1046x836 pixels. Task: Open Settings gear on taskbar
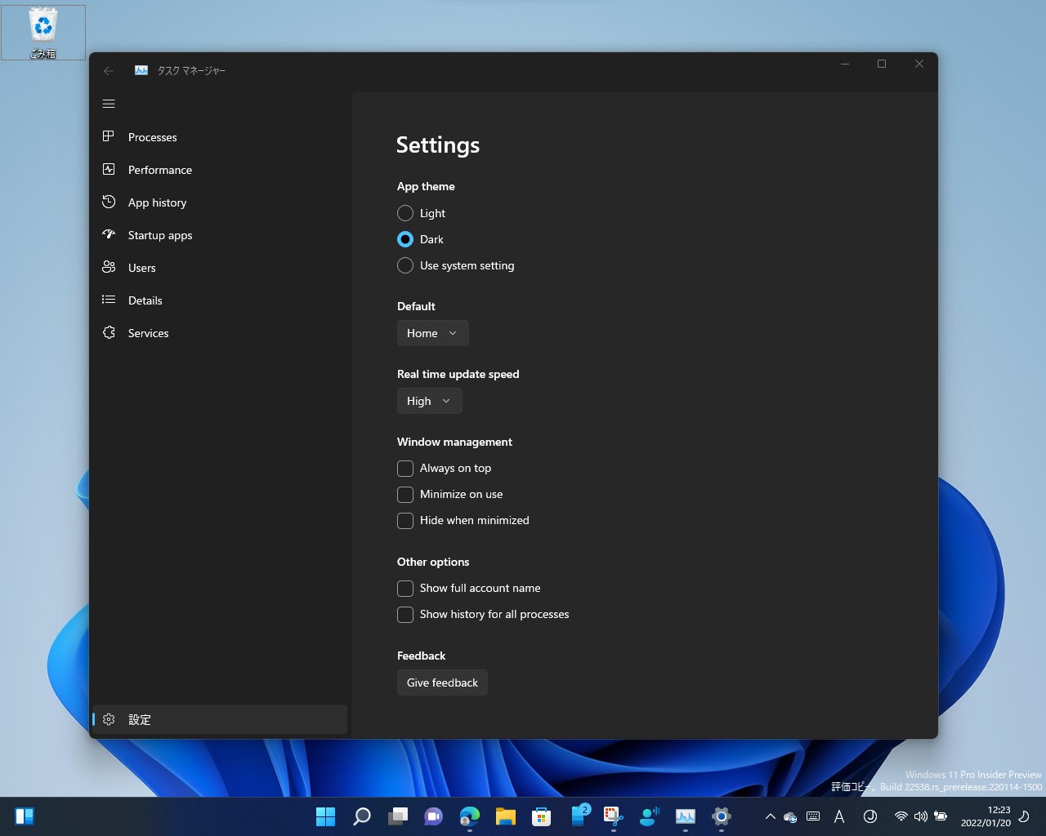pos(721,816)
